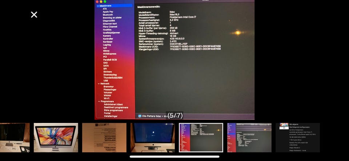Click the green zoom dot in photo
Image resolution: width=349 pixels, height=161 pixels.
pyautogui.click(x=105, y=1)
